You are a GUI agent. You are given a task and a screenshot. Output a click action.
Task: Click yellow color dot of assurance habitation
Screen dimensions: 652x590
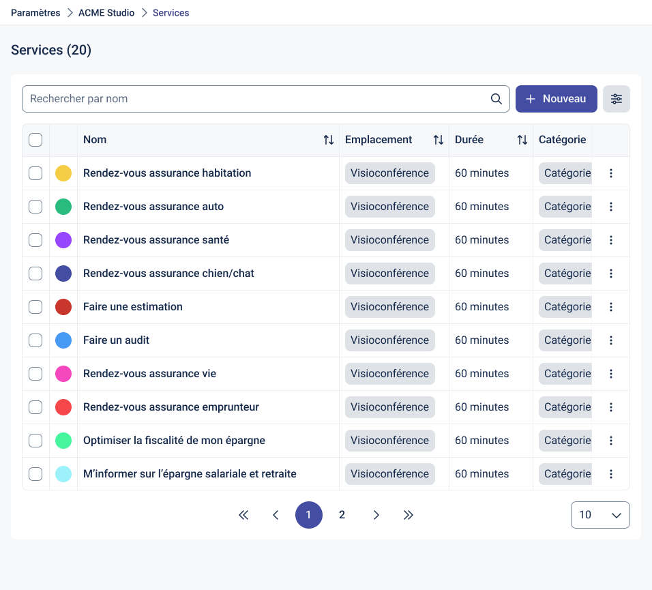coord(63,173)
